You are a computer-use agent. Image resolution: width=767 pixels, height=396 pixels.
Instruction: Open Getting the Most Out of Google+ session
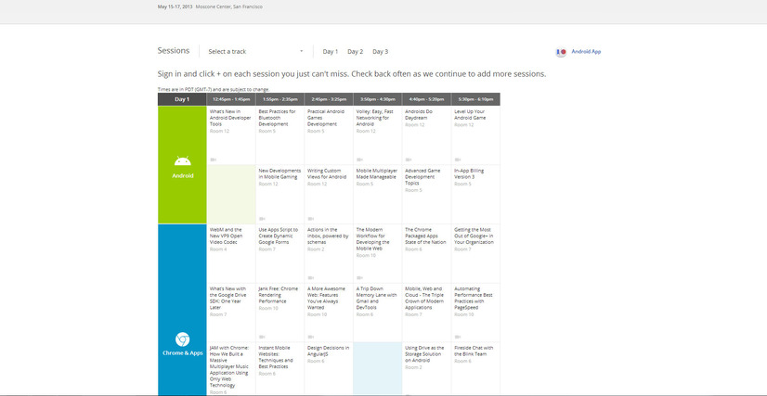(474, 236)
